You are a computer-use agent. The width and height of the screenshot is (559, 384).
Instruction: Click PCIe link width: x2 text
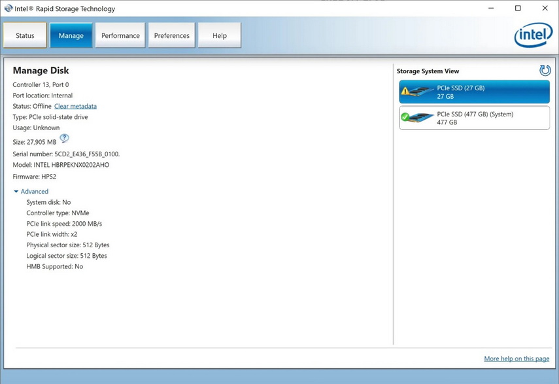click(52, 234)
